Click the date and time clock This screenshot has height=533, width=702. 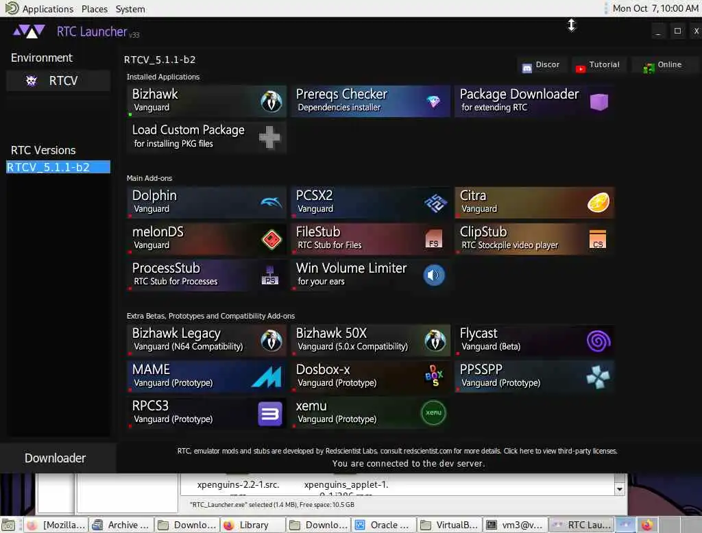tap(655, 8)
